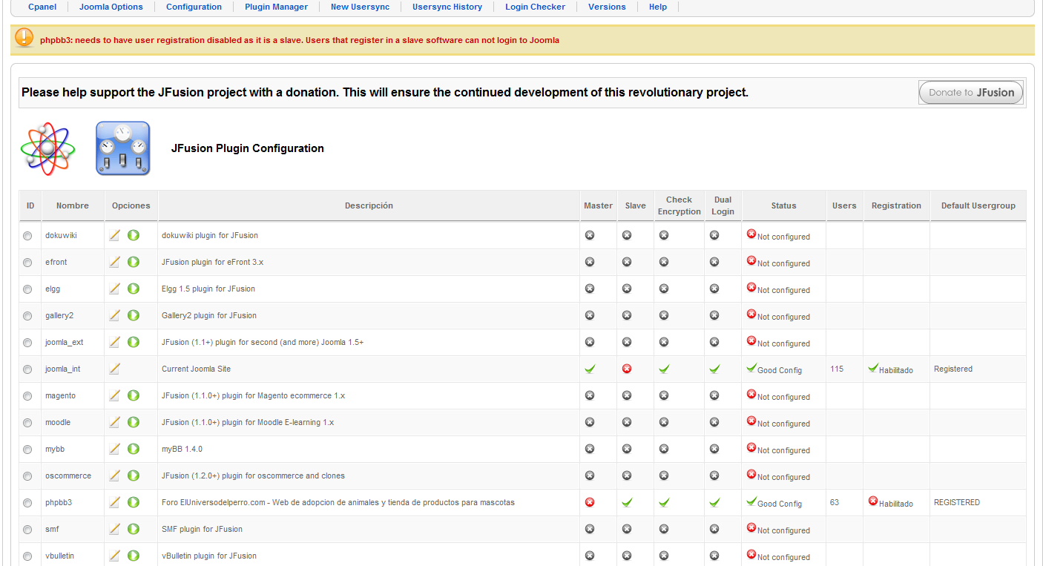1043x566 pixels.
Task: Select the phpbb3 radio button
Action: (27, 503)
